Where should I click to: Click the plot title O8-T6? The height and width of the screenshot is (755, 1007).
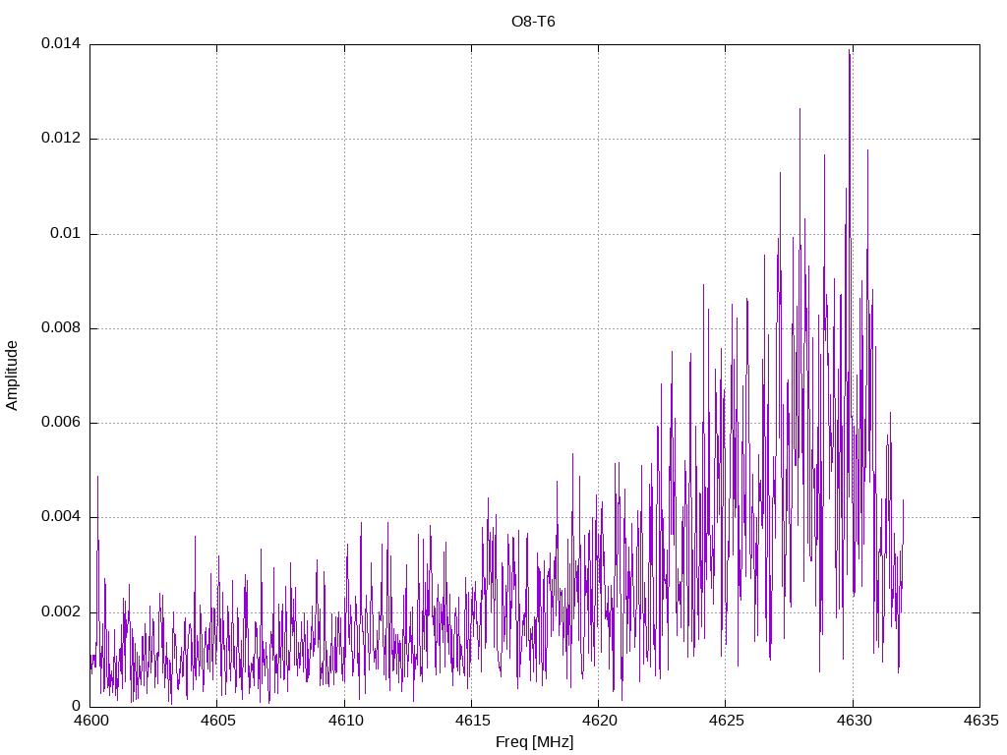point(533,21)
